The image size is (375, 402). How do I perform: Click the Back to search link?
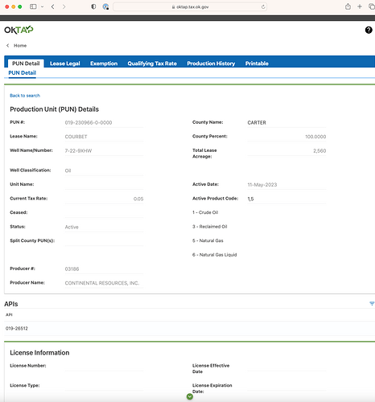(25, 96)
